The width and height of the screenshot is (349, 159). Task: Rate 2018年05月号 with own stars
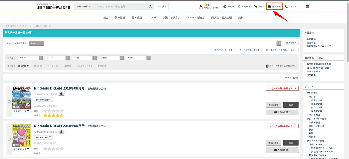(x=54, y=149)
